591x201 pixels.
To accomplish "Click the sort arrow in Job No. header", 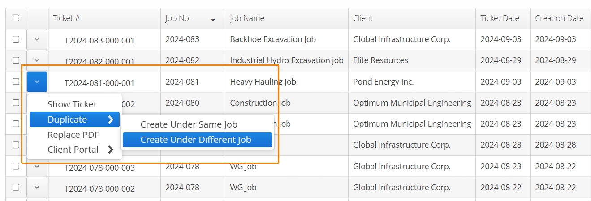I will tap(213, 20).
